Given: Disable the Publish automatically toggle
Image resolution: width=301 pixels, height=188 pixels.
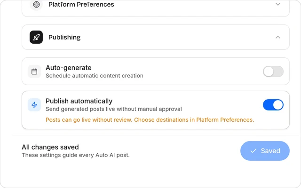Looking at the screenshot, I should tap(273, 105).
